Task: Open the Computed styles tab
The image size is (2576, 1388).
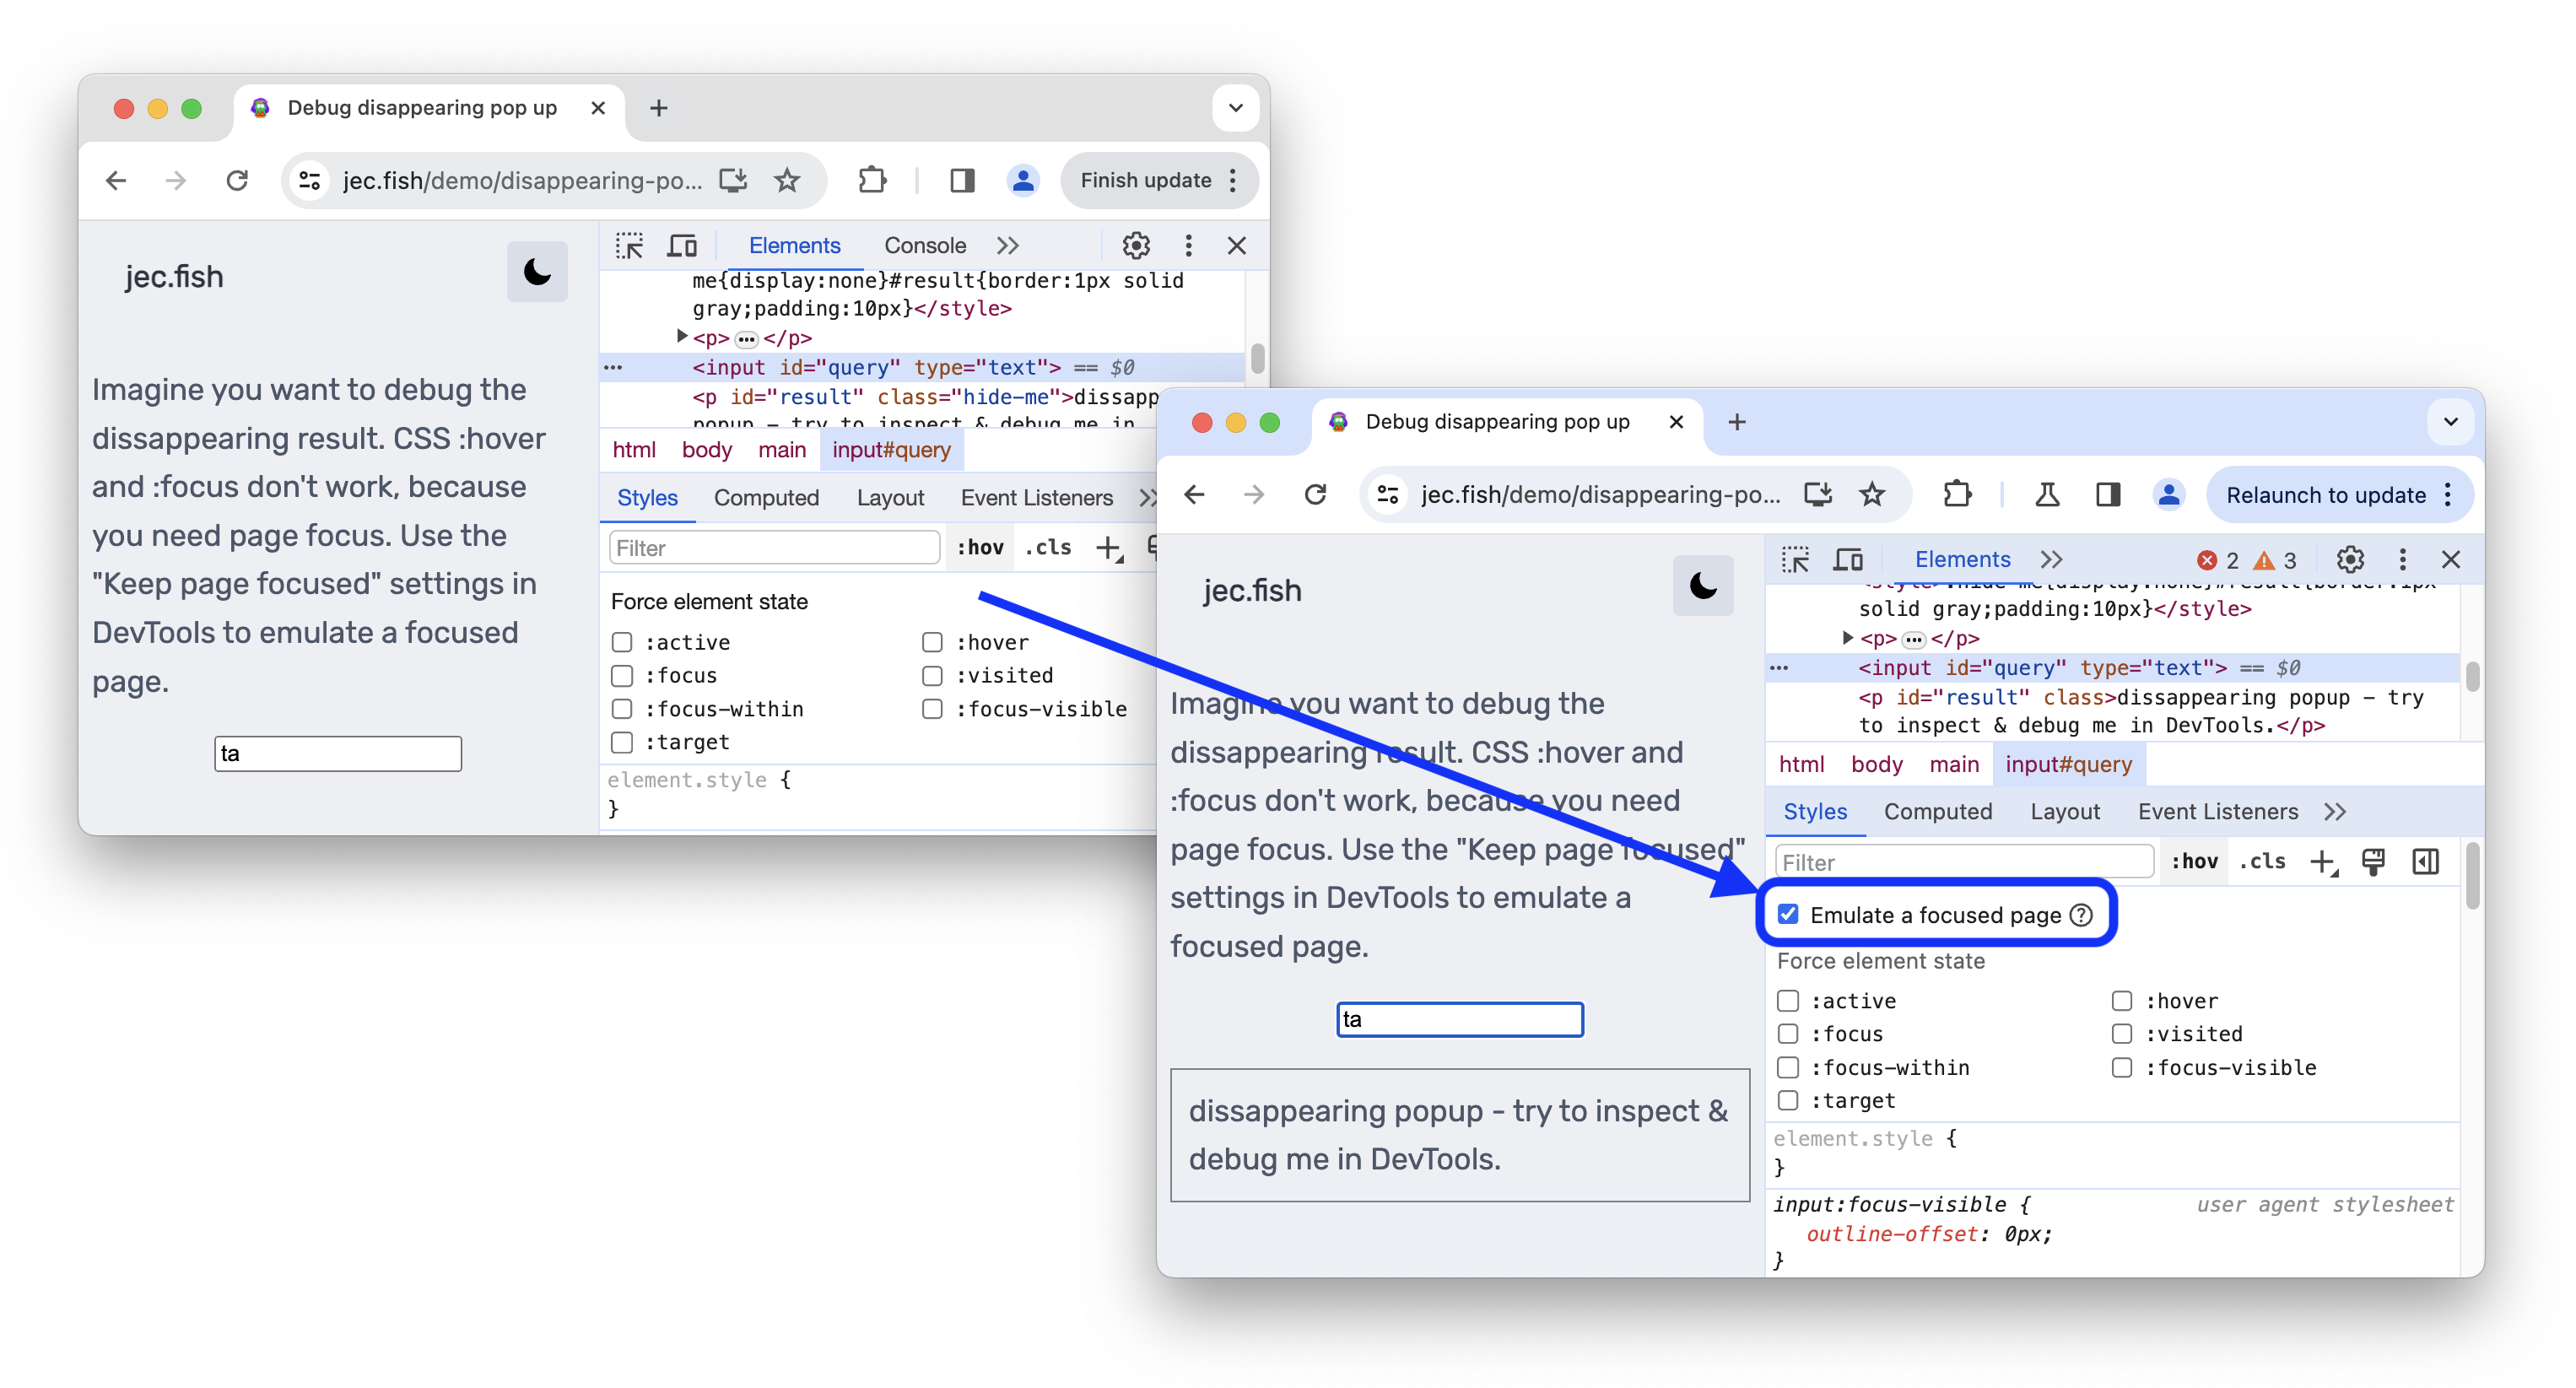Action: [1935, 810]
